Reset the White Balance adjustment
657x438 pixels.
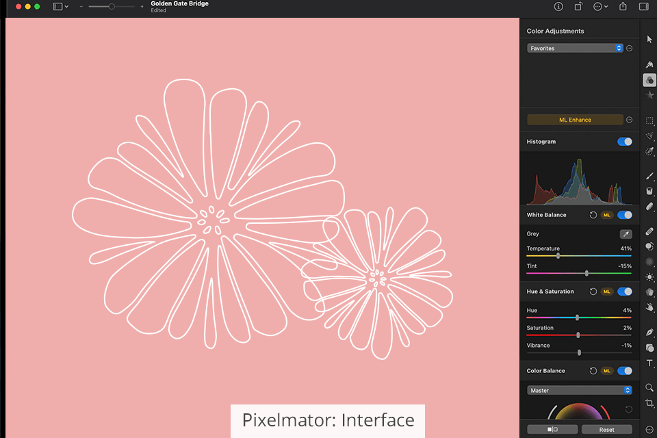coord(593,215)
